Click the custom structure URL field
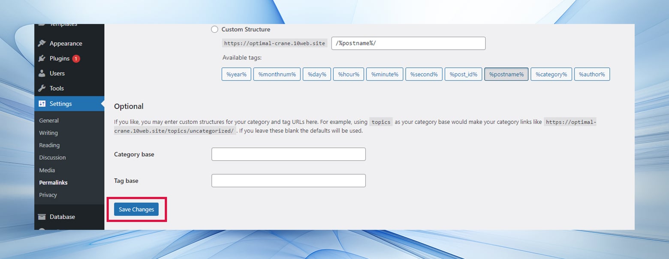This screenshot has height=259, width=669. 408,43
